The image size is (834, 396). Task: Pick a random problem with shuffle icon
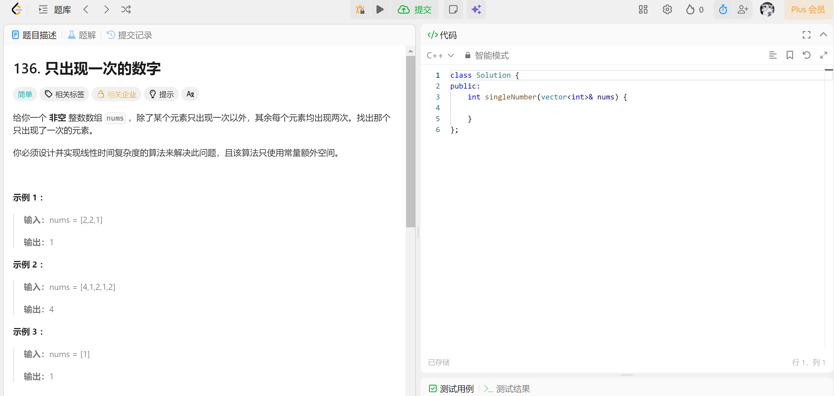(126, 9)
